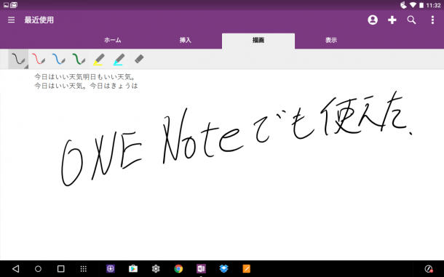
Task: Open the account profile icon
Action: click(373, 20)
